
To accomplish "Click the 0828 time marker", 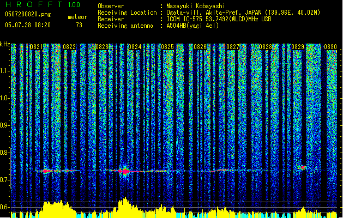I will point(266,47).
